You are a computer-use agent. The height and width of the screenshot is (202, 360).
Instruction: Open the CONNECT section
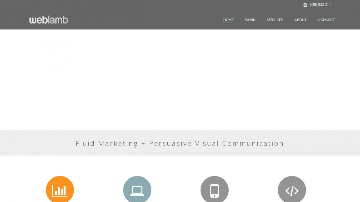point(326,20)
